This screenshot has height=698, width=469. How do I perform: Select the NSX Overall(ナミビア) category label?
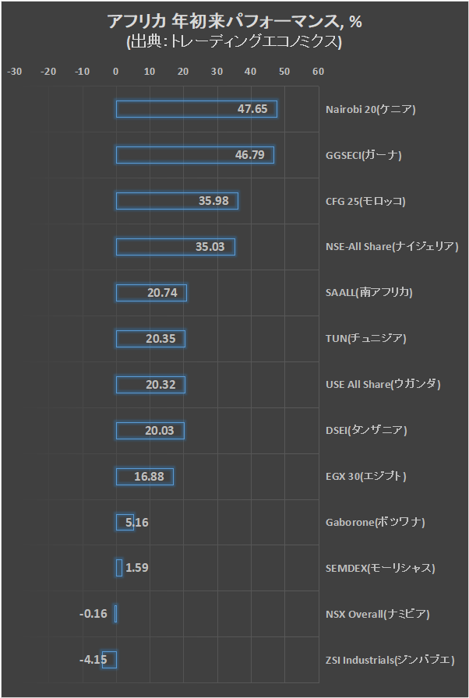pyautogui.click(x=378, y=615)
